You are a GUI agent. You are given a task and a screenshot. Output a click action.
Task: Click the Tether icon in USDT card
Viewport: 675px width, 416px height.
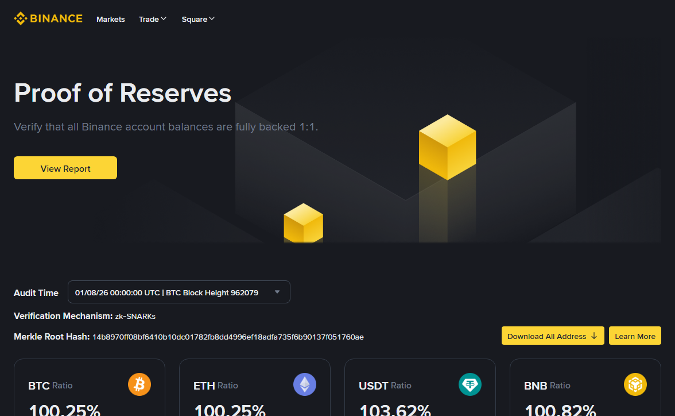[x=470, y=384]
